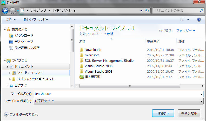Image resolution: width=206 pixels, height=121 pixels.
Task: Click the search magnifier icon
Action: point(201,11)
